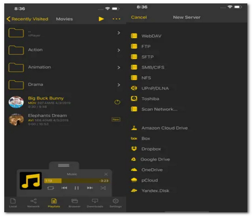The width and height of the screenshot is (252, 216).
Task: Select the Amazon Cloud Drive icon
Action: click(x=134, y=128)
